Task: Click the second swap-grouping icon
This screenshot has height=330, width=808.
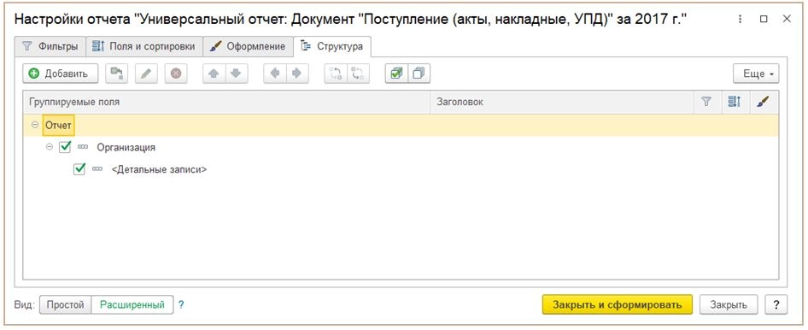Action: click(358, 74)
